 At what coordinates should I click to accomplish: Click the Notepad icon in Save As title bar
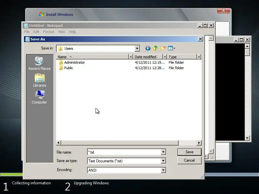pyautogui.click(x=27, y=39)
